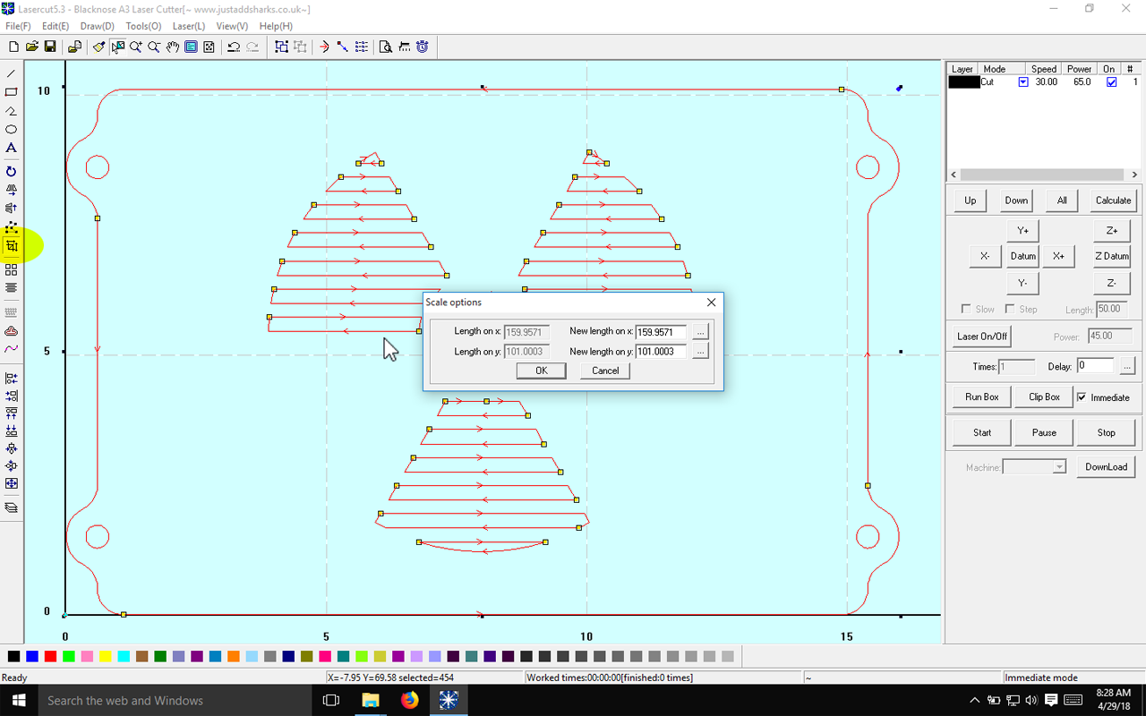Enable the Immediate mode checkbox

coord(1081,396)
